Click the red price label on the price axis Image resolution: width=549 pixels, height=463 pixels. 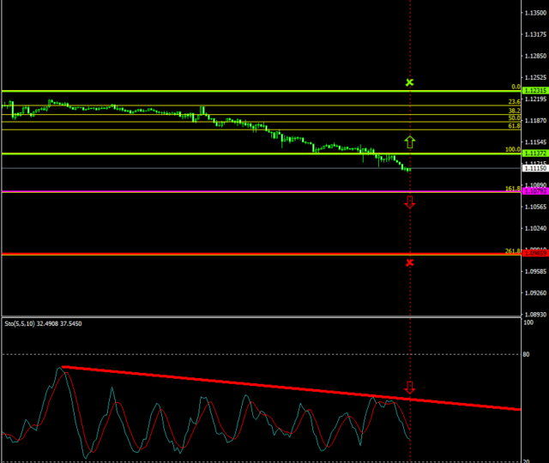pyautogui.click(x=536, y=254)
